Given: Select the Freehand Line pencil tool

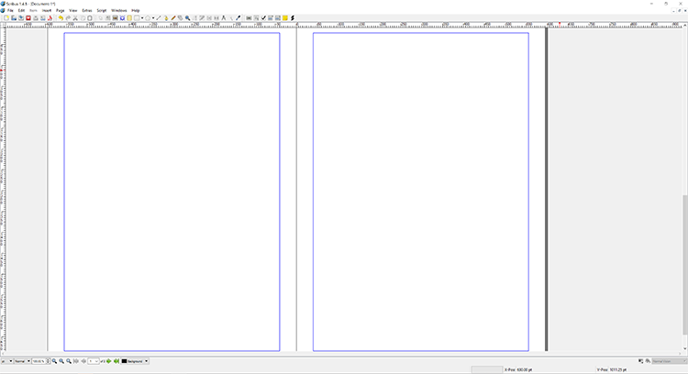Looking at the screenshot, I should coord(172,18).
